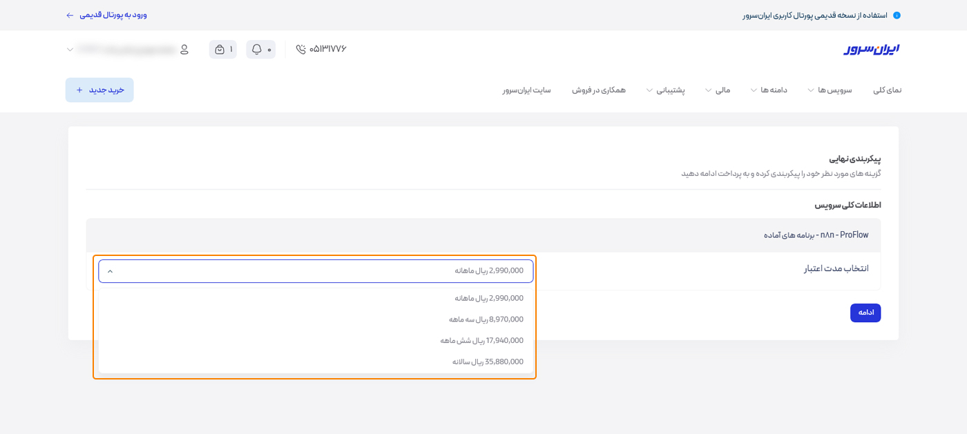Click the info icon in top banner
967x434 pixels.
pyautogui.click(x=897, y=15)
